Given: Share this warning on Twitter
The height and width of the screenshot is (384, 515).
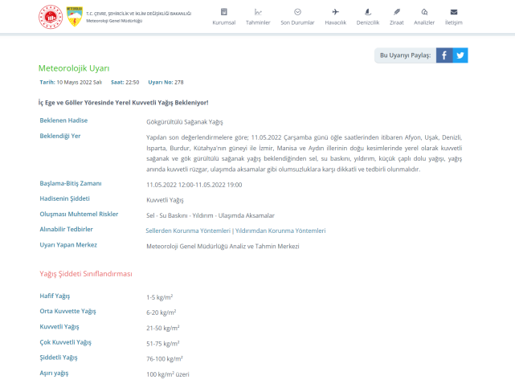Looking at the screenshot, I should click(x=460, y=55).
